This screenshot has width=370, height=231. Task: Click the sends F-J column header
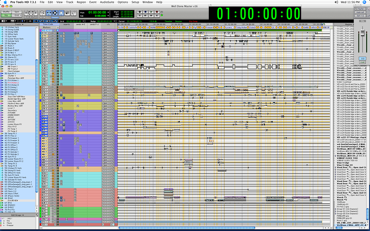pos(95,25)
